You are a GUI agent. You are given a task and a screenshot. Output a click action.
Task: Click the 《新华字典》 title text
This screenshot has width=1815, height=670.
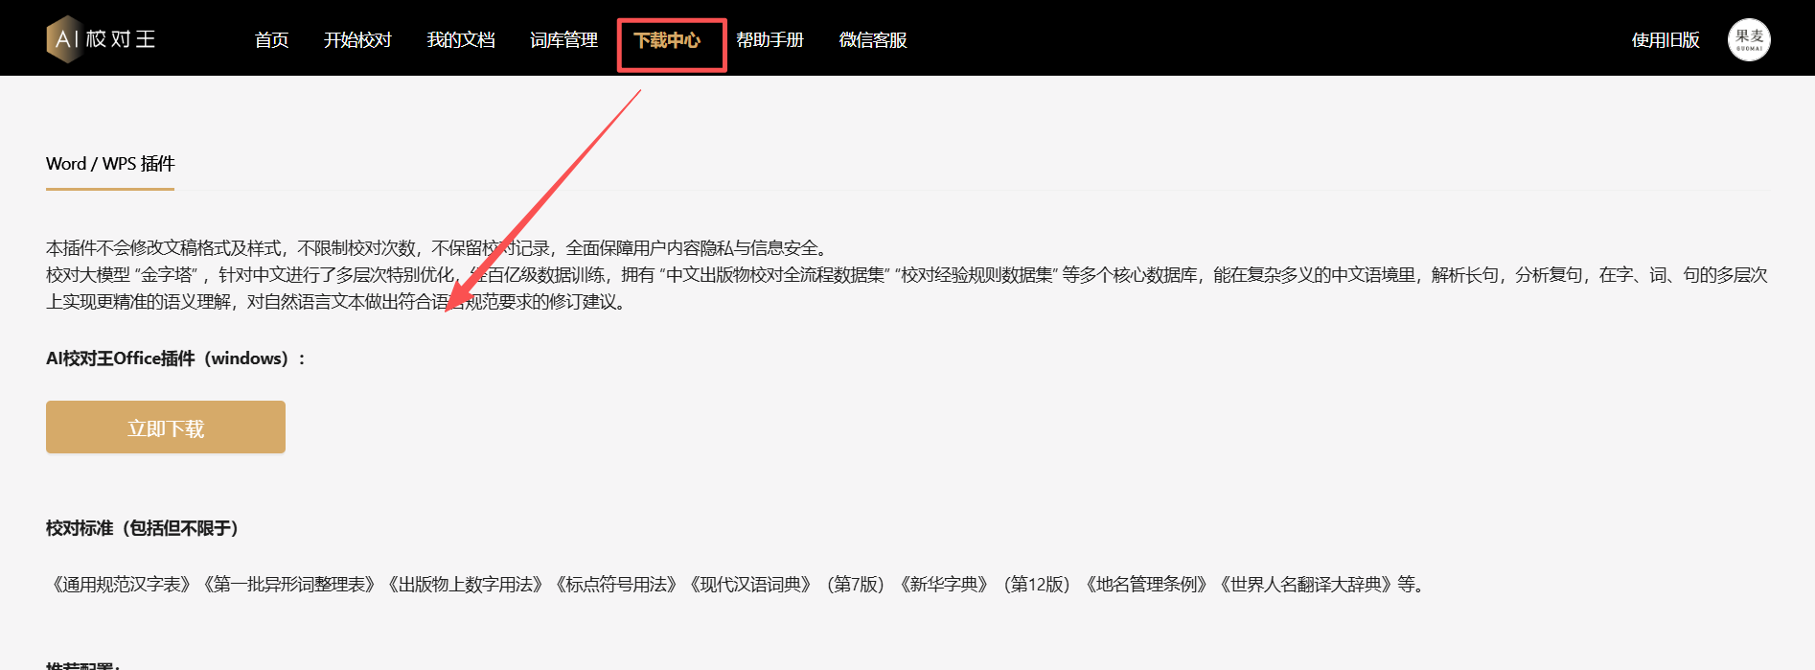coord(943,585)
